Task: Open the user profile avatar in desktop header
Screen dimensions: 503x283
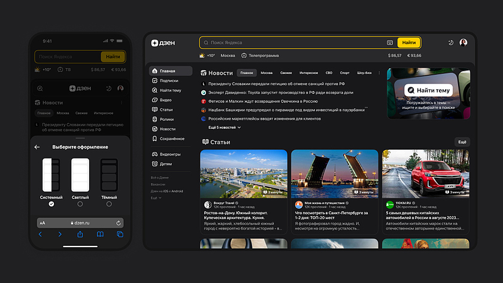Action: click(463, 43)
